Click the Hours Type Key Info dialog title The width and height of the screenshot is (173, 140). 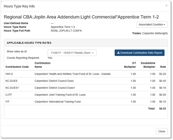pos(19,6)
